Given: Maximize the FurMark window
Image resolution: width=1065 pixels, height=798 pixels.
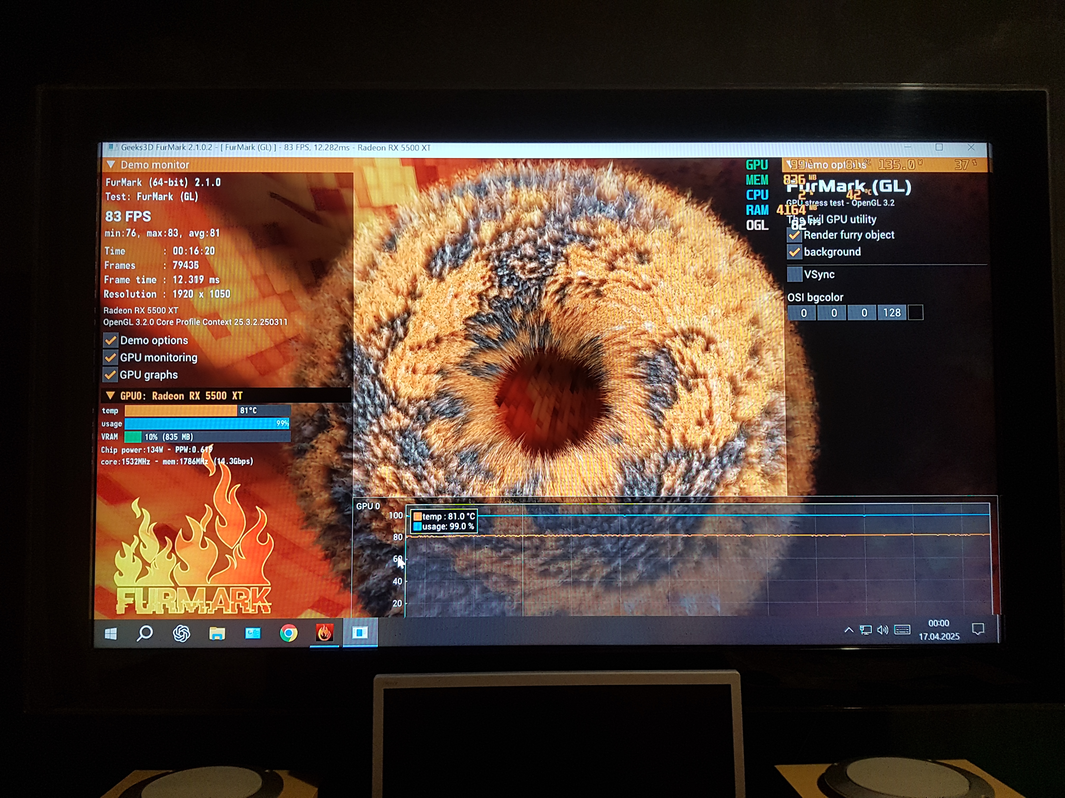Looking at the screenshot, I should [939, 147].
